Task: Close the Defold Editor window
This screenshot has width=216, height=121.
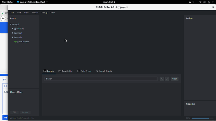Action: [213, 7]
